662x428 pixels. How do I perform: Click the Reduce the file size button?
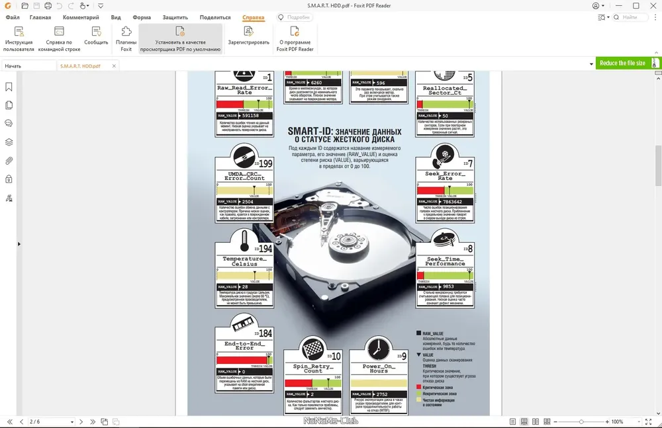pos(622,63)
